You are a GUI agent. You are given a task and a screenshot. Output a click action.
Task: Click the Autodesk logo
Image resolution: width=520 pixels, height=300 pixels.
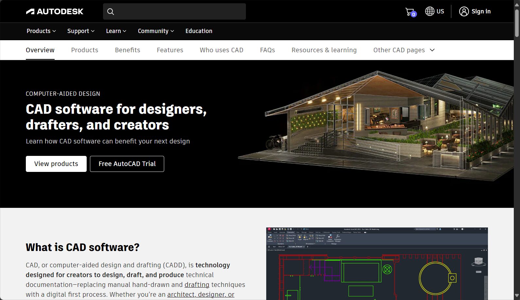point(55,11)
